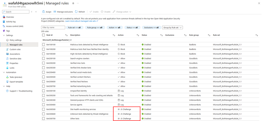Check the Bot300500 rule checkbox
Viewport: 262px width, 121px height.
click(44, 109)
